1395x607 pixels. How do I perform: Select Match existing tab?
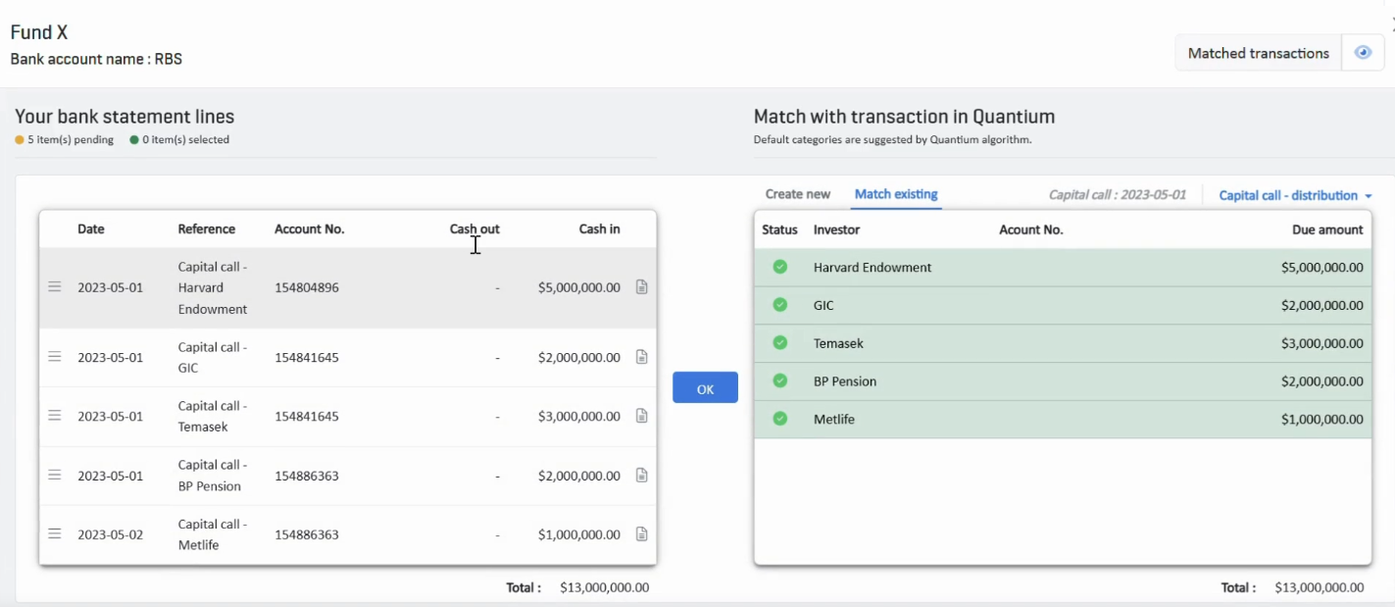(896, 194)
